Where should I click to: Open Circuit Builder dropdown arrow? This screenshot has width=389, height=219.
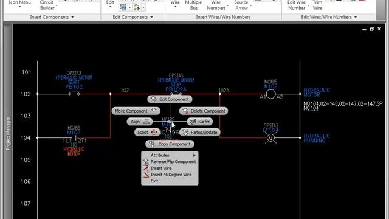coord(57,5)
